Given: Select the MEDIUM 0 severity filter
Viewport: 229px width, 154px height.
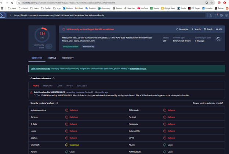Looking at the screenshot, I should click(48, 85).
